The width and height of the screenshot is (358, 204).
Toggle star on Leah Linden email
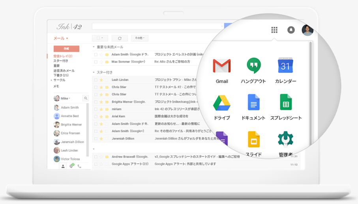point(101,80)
